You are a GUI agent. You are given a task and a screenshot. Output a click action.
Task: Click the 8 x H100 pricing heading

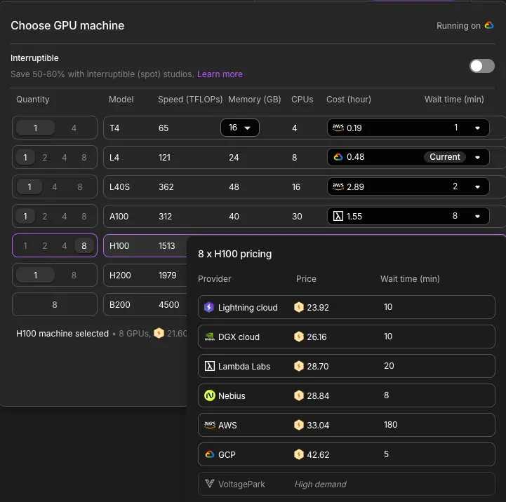pyautogui.click(x=234, y=254)
